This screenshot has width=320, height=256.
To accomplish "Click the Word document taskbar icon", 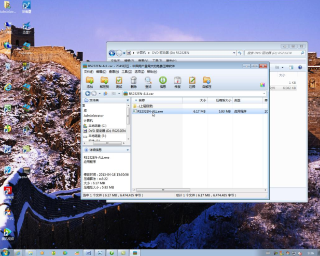I will pyautogui.click(x=88, y=253).
